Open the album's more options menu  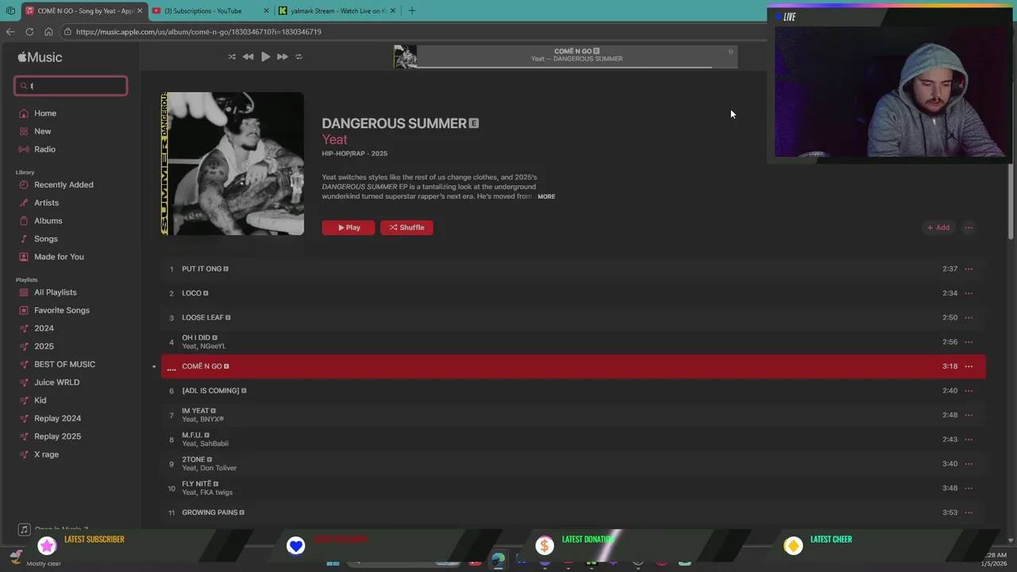coord(969,228)
